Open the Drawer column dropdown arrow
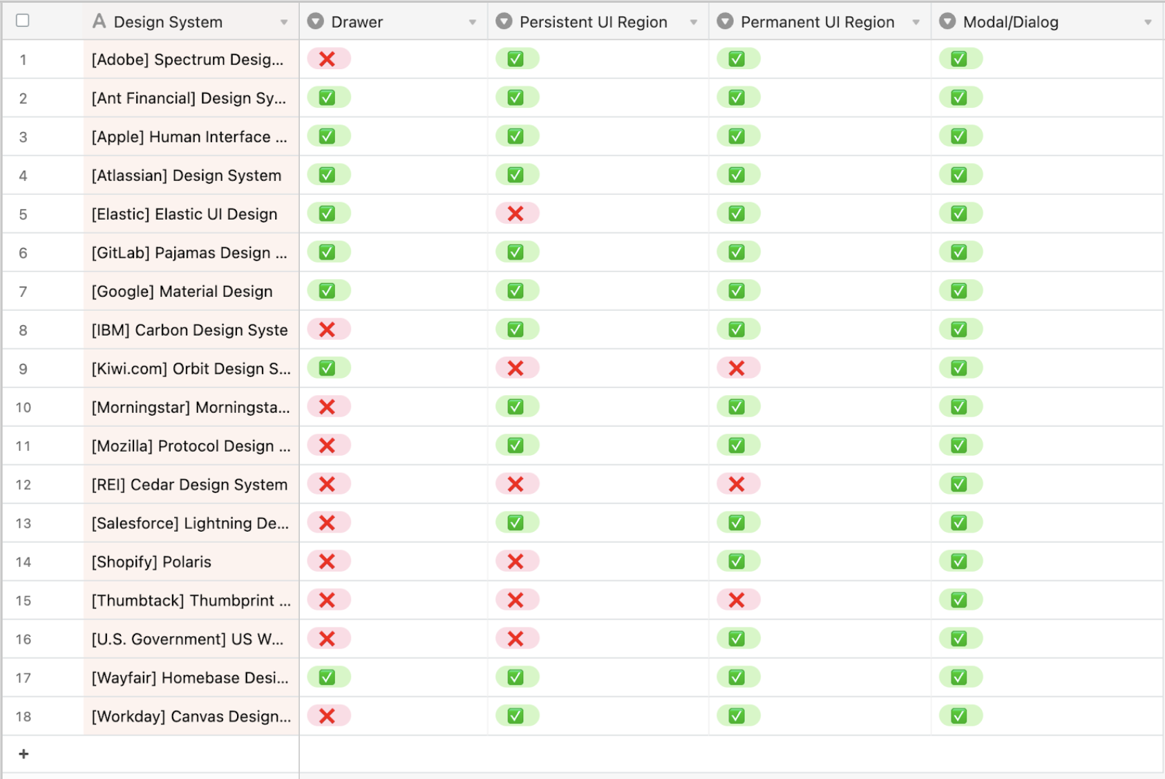1165x779 pixels. tap(473, 22)
